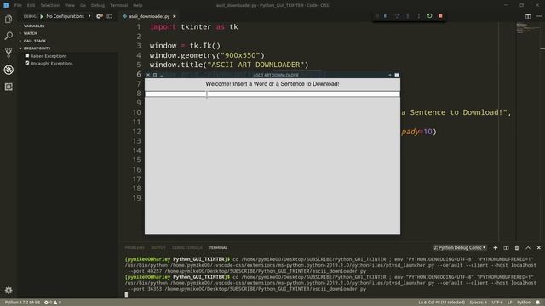Switch to the Debug Console tab
The width and height of the screenshot is (545, 306).
[187, 247]
